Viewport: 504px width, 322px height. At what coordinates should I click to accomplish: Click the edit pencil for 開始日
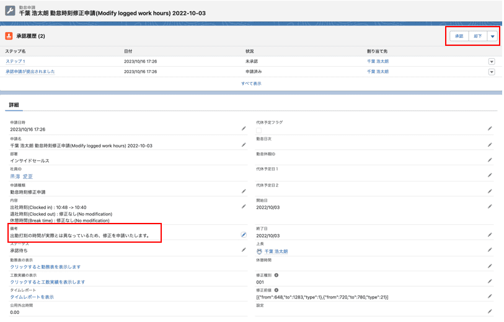pyautogui.click(x=489, y=206)
